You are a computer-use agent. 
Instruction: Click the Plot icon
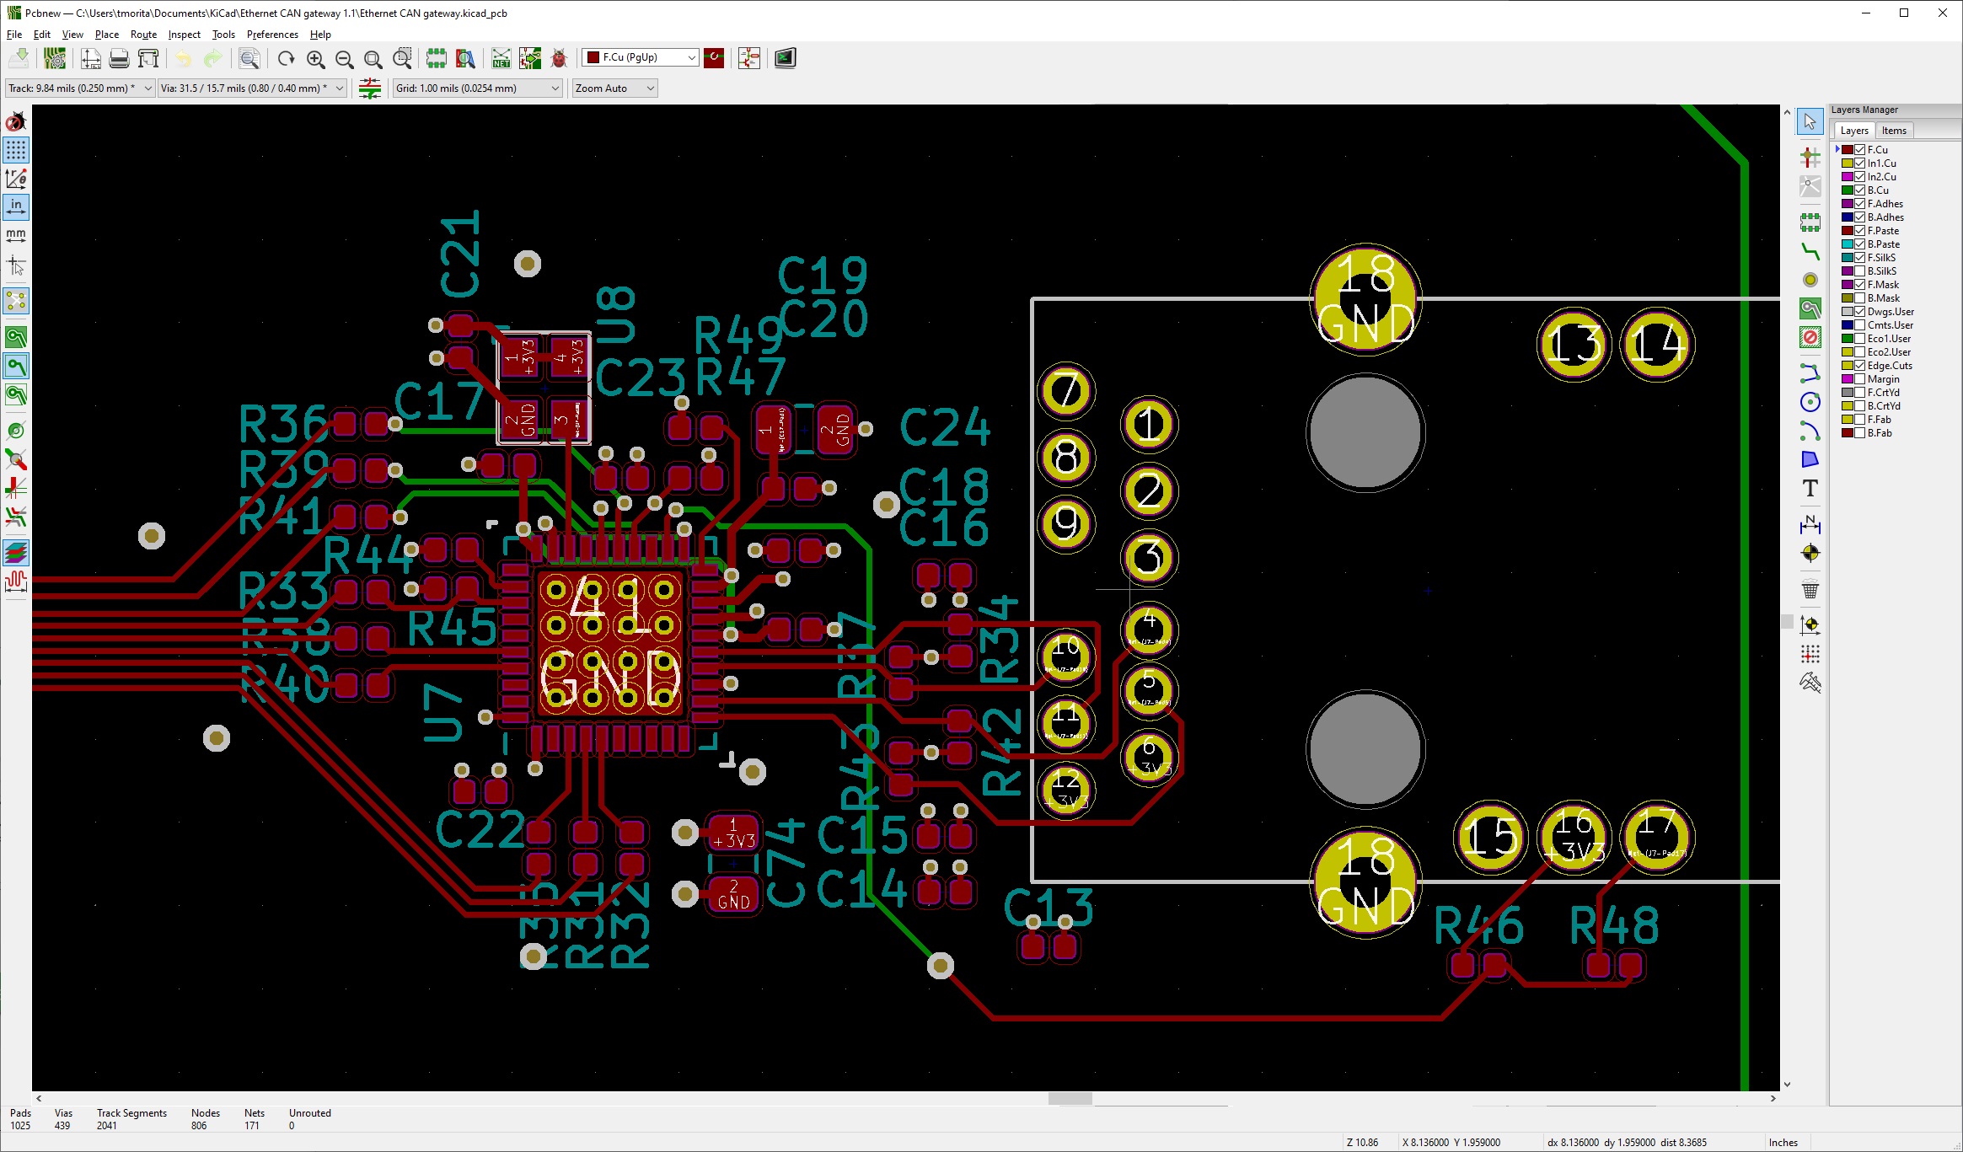click(148, 58)
